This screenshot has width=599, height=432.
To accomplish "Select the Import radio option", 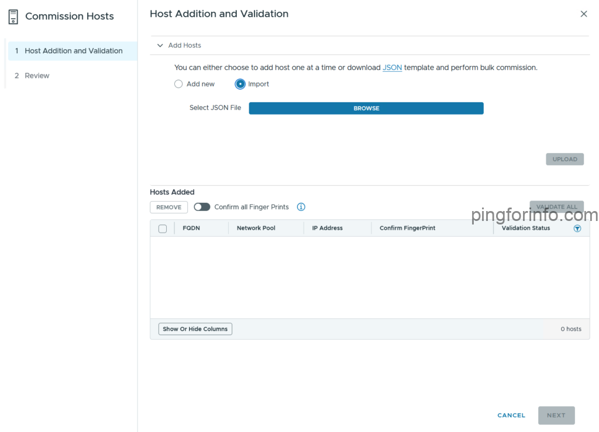I will click(240, 84).
